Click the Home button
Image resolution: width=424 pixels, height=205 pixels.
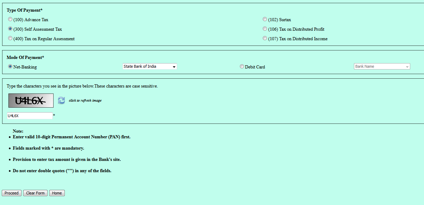coord(57,193)
